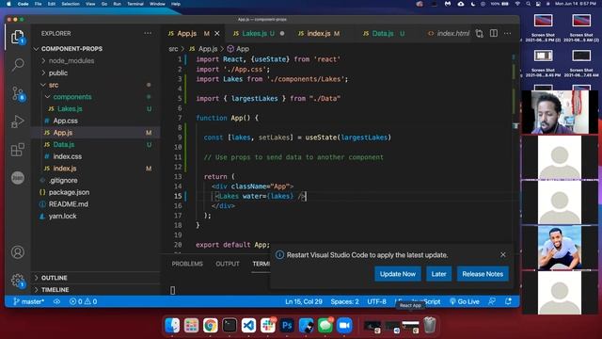
Task: Open the Source Control view
Action: click(17, 93)
